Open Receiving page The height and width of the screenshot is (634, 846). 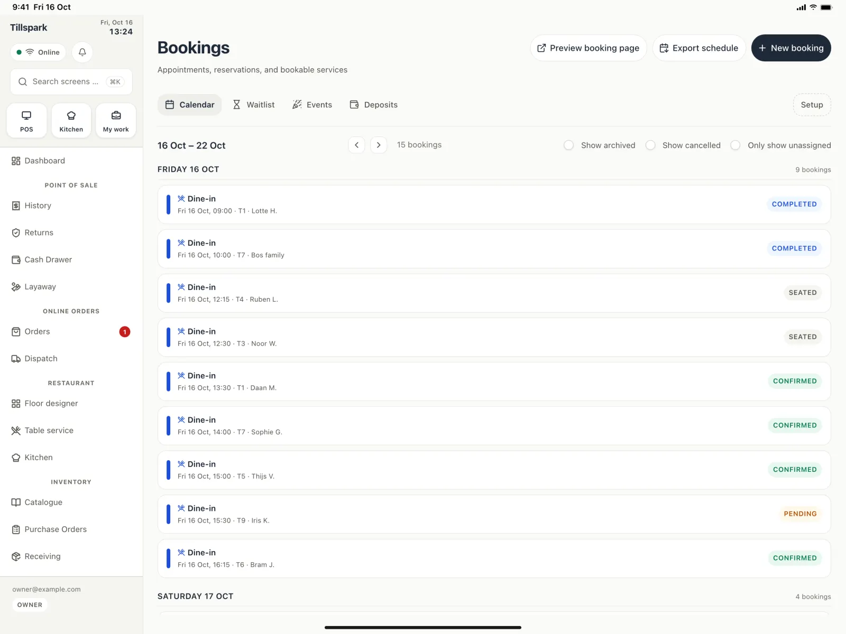click(x=71, y=556)
